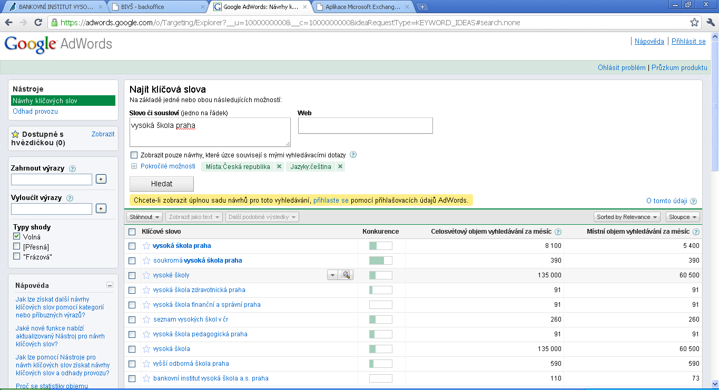Add the exclude terms entry with plus
719x390 pixels.
tap(101, 209)
